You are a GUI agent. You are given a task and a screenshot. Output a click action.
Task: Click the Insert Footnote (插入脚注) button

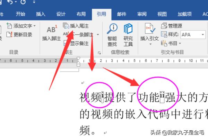[x=51, y=34]
